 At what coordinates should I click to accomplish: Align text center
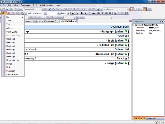(x=102, y=13)
